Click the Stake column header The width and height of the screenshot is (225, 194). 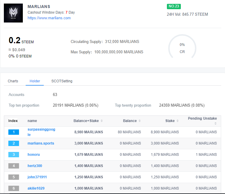(x=170, y=121)
